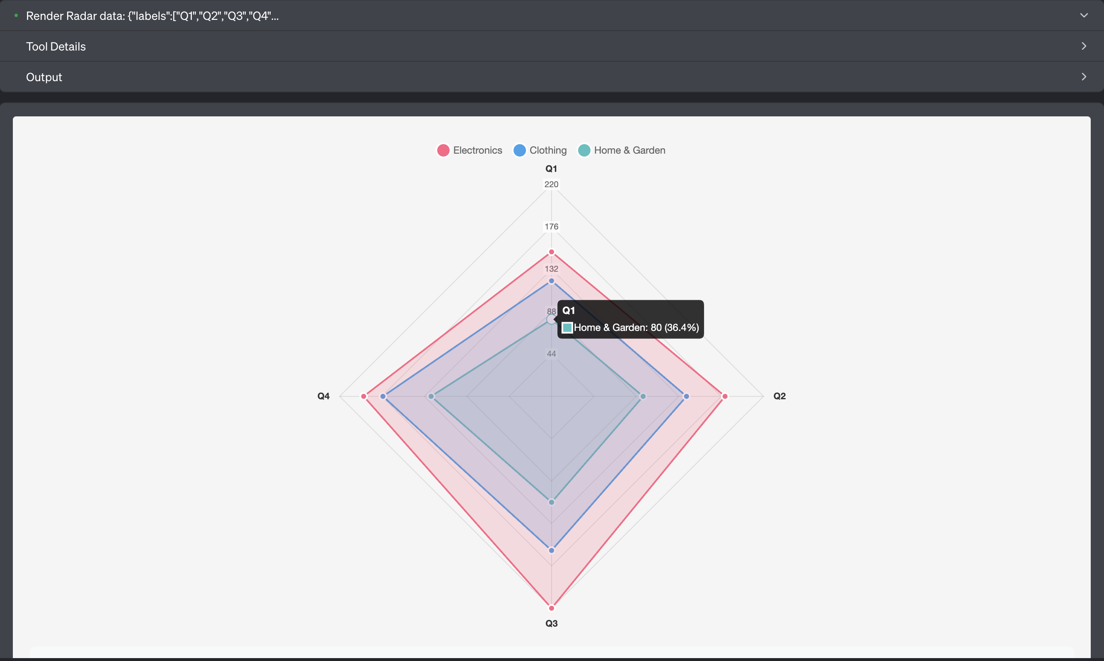This screenshot has height=661, width=1104.
Task: Click the teal Home & Garden legend circle
Action: coord(584,151)
